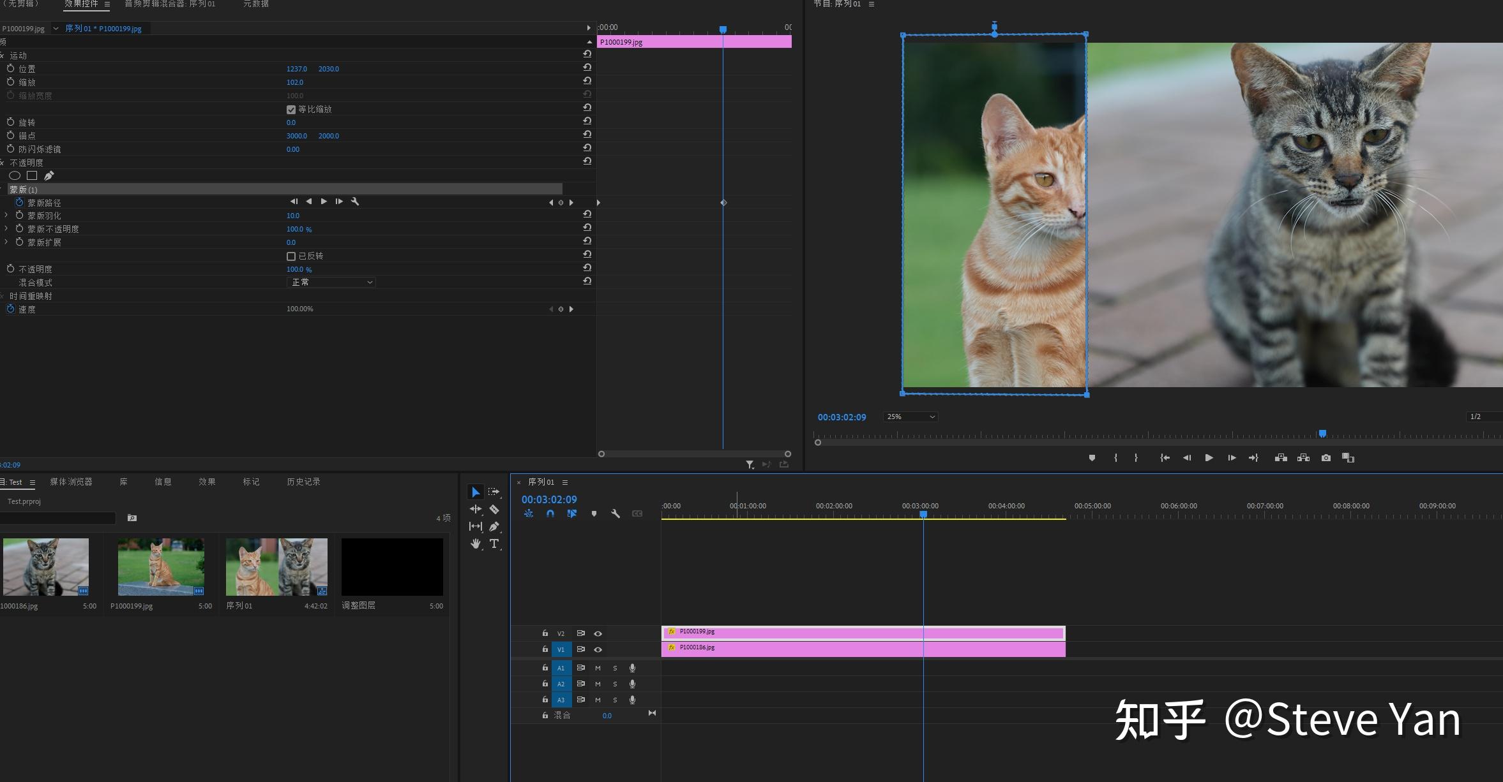Click the Lift button in program monitor

[1281, 458]
